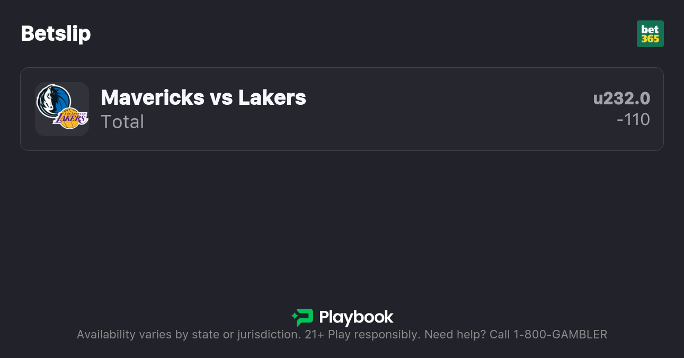The image size is (684, 358).
Task: Expand the Mavericks vs Lakers bet card
Action: pyautogui.click(x=342, y=109)
